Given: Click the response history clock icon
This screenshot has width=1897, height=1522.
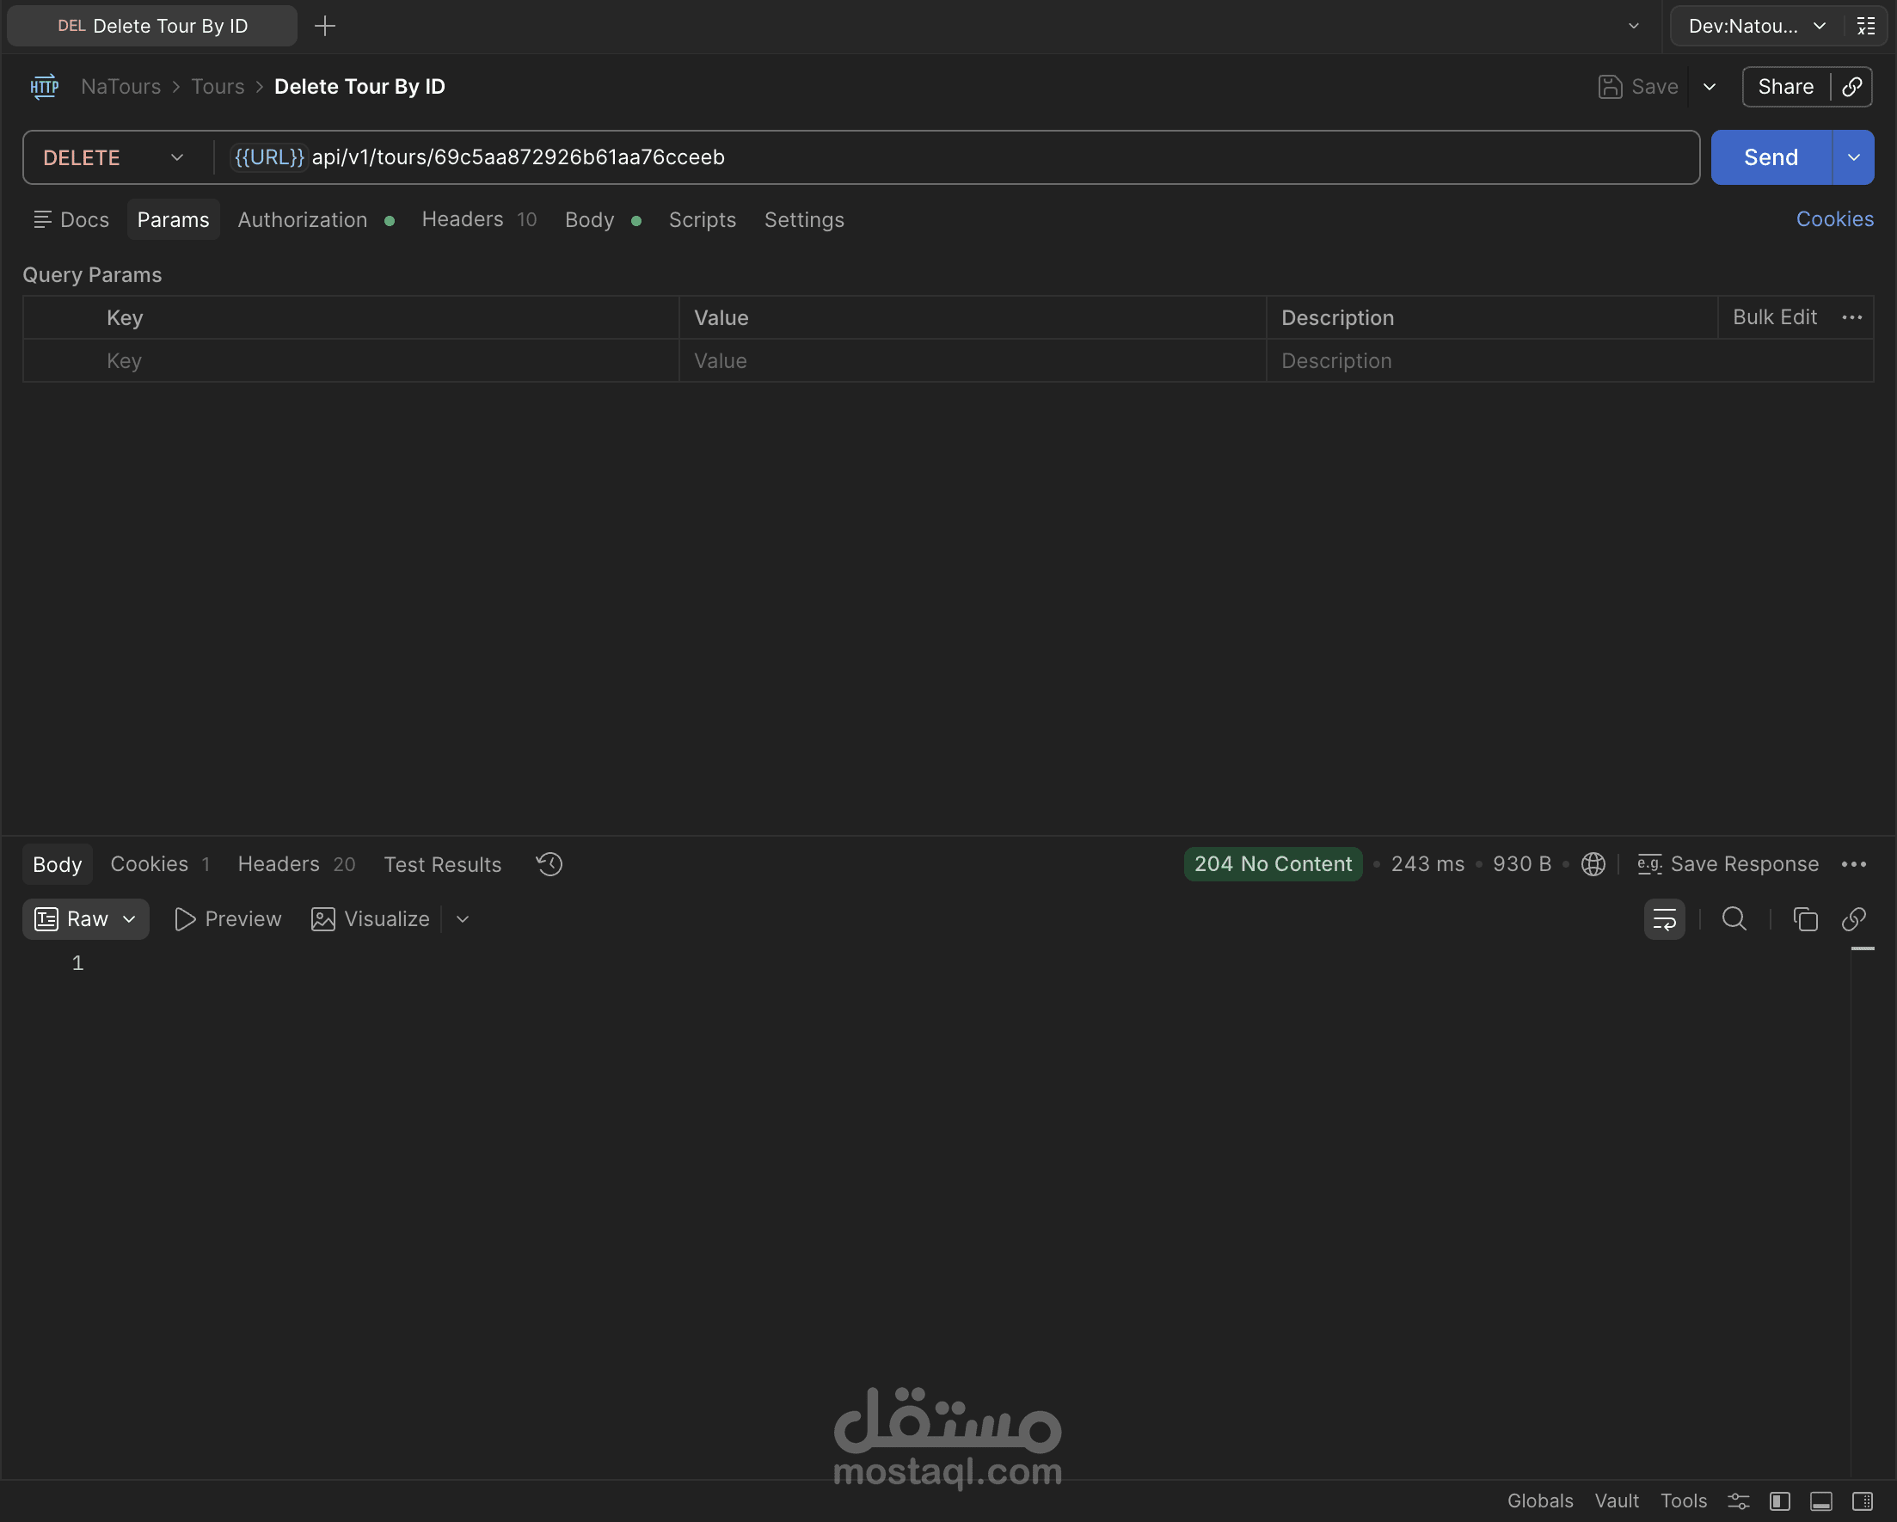Looking at the screenshot, I should pyautogui.click(x=549, y=864).
